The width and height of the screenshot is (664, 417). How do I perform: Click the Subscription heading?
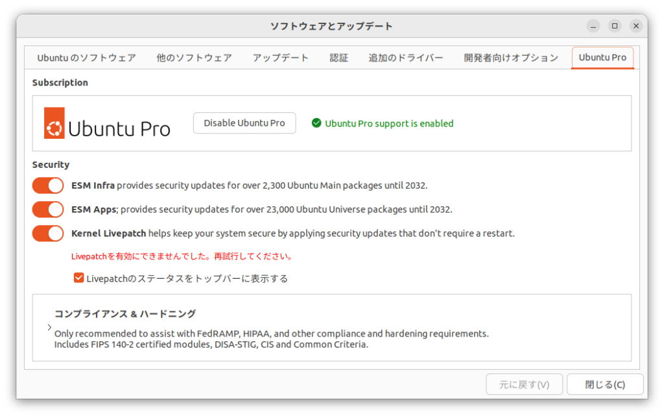pyautogui.click(x=60, y=82)
